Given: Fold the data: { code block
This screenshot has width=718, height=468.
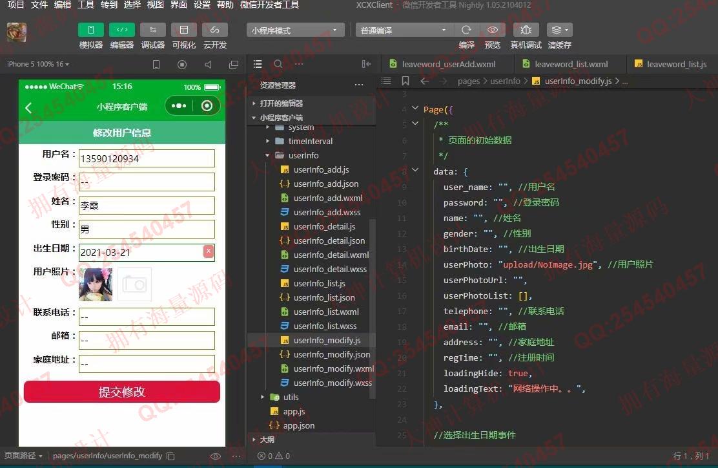Looking at the screenshot, I should pyautogui.click(x=415, y=170).
